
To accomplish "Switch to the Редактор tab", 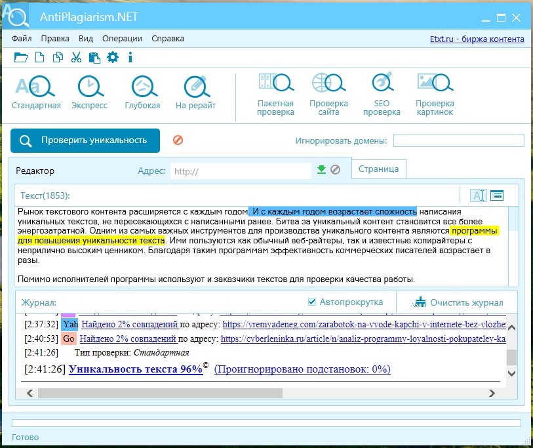I will point(35,171).
